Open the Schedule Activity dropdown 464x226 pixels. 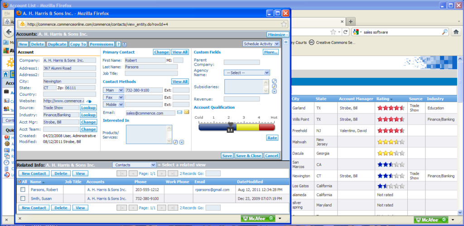pyautogui.click(x=261, y=44)
